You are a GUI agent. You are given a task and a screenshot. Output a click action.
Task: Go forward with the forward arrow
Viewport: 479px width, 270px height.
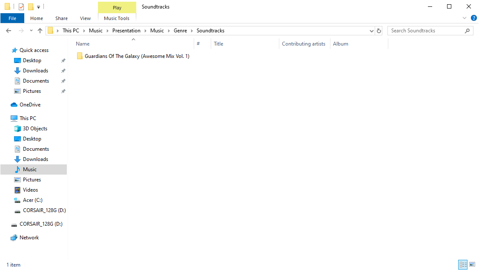pos(21,31)
